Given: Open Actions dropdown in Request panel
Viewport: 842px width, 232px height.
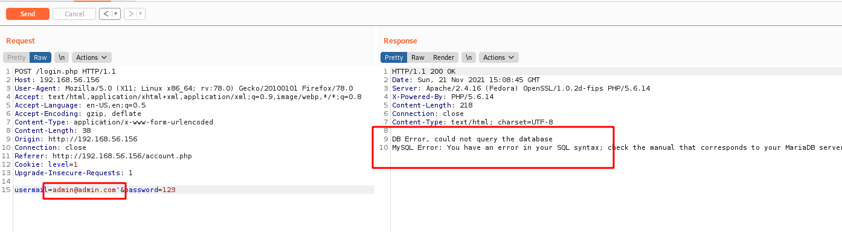Looking at the screenshot, I should click(91, 57).
